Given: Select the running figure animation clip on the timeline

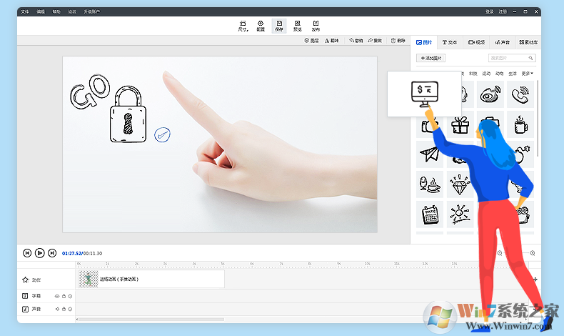Looking at the screenshot, I should click(151, 279).
